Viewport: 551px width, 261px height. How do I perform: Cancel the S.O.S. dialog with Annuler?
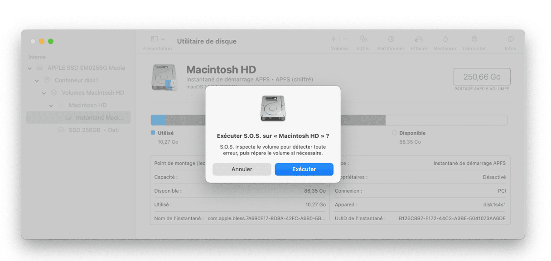tap(242, 169)
